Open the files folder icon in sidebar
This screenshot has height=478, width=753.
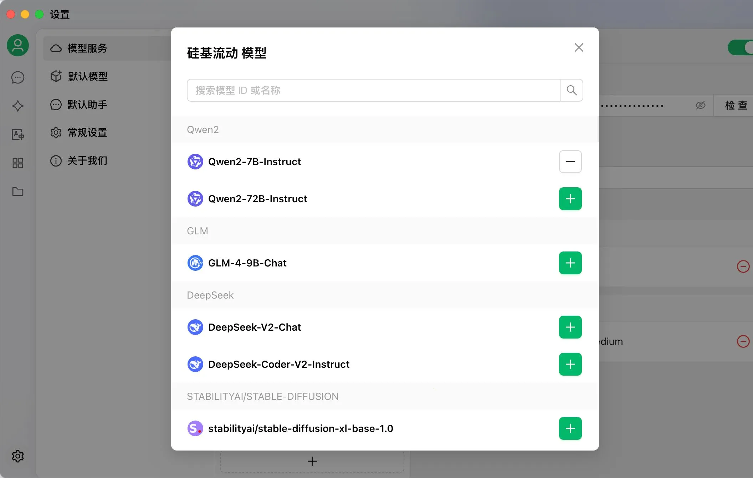point(17,192)
